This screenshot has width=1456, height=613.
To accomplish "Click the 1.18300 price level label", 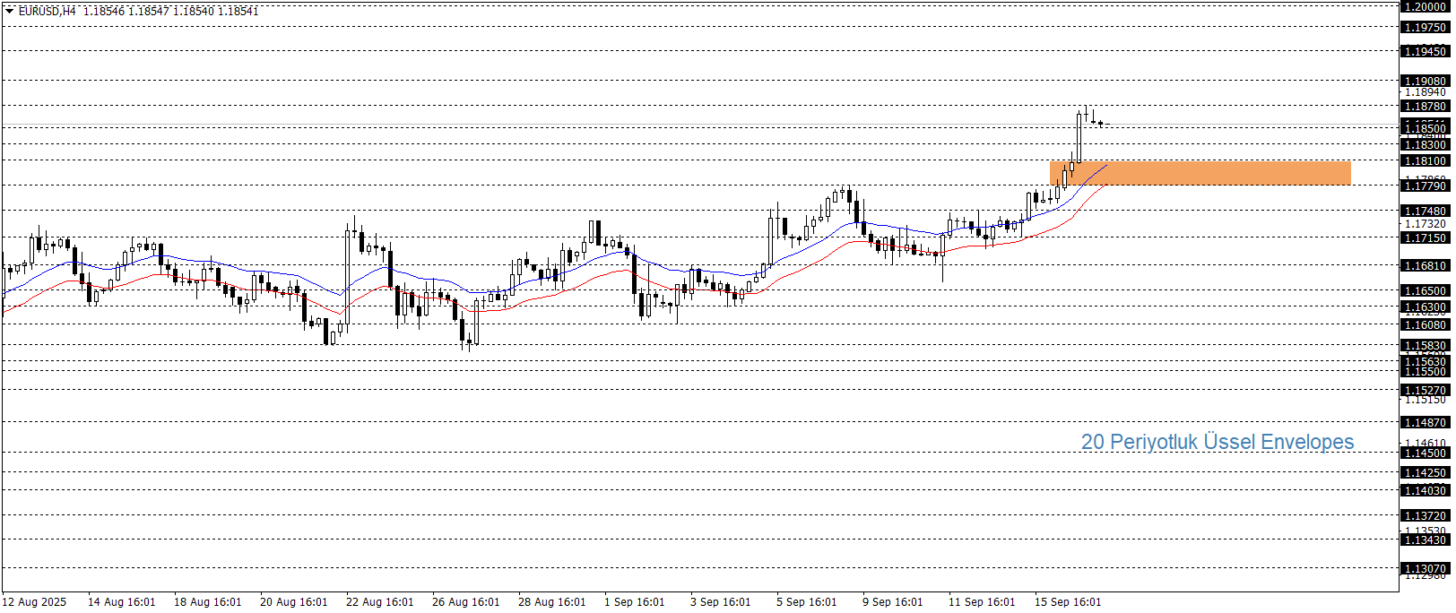I will 1425,144.
